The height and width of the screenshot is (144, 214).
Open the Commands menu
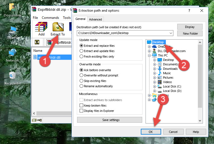click(50, 18)
